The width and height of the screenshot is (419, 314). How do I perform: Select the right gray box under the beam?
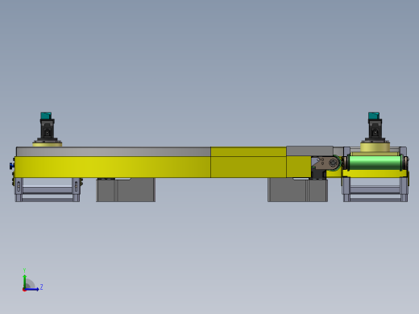297,190
